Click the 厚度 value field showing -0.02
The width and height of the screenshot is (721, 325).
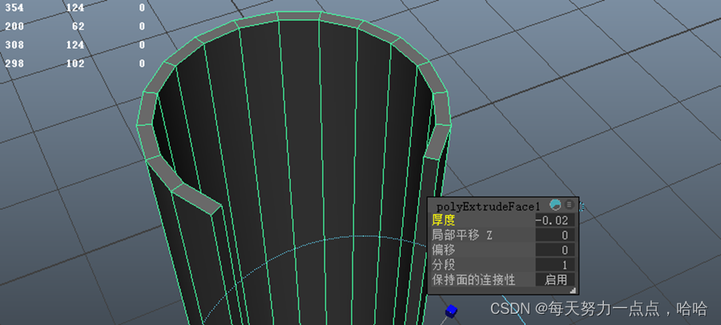click(x=555, y=220)
